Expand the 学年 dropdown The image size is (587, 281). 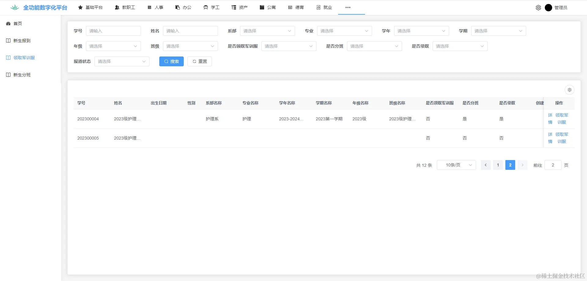(422, 31)
